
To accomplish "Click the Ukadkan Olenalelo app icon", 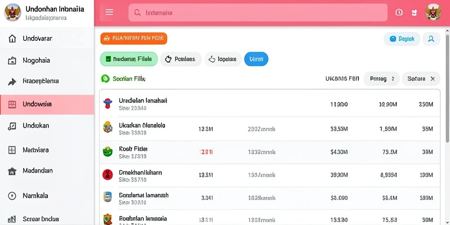I will click(x=108, y=127).
